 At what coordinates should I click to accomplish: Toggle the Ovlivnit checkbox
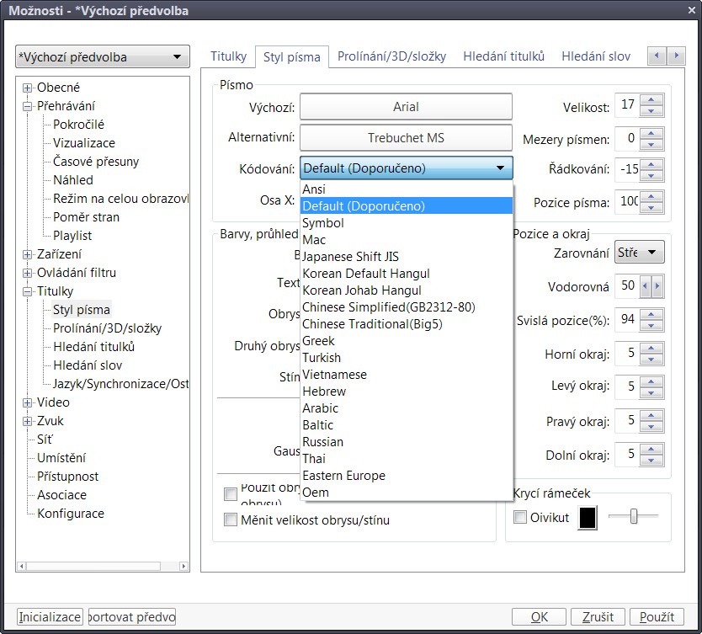click(x=520, y=517)
